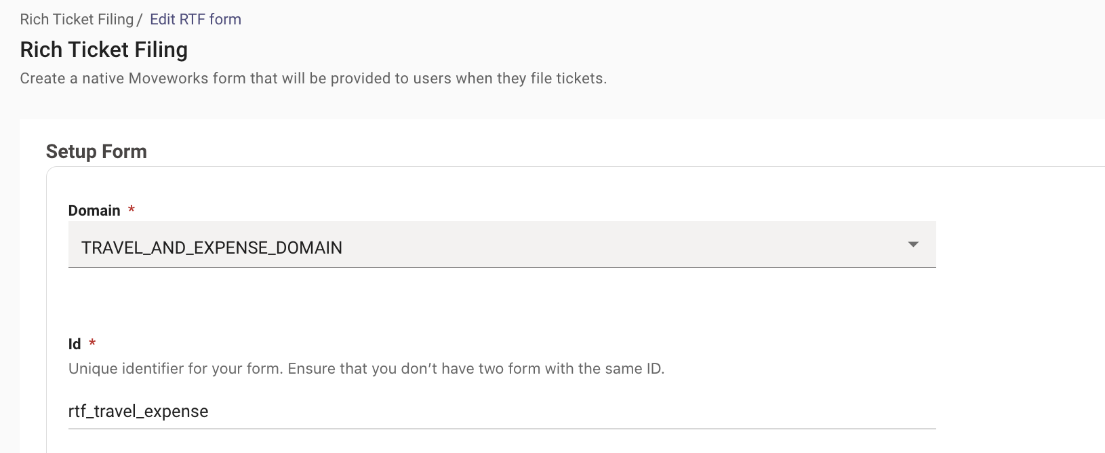The height and width of the screenshot is (453, 1105).
Task: Click the Id field label
Action: pos(75,344)
